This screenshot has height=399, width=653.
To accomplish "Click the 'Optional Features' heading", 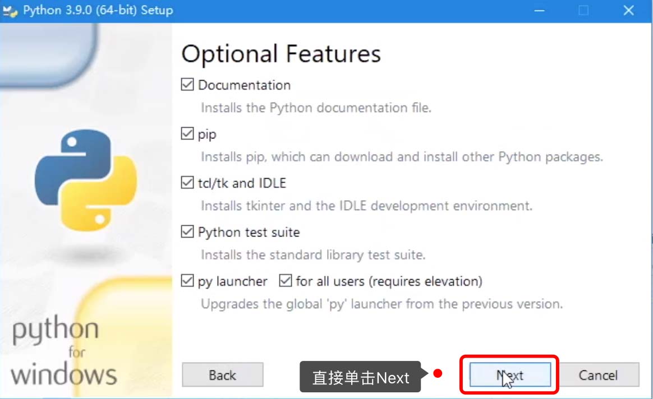I will (281, 54).
